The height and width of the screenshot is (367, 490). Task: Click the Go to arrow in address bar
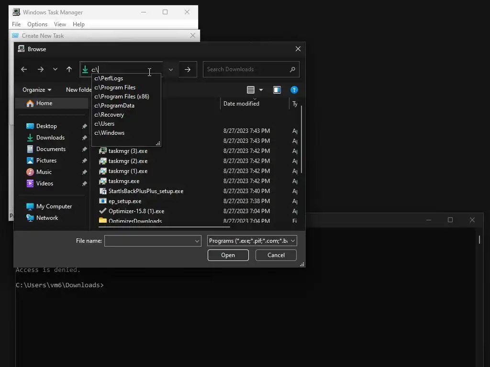click(188, 70)
